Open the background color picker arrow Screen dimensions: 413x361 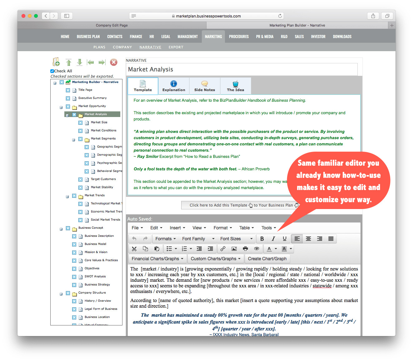[x=291, y=249]
